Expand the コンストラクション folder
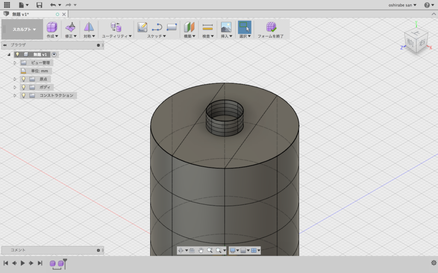The height and width of the screenshot is (273, 438). pos(15,95)
